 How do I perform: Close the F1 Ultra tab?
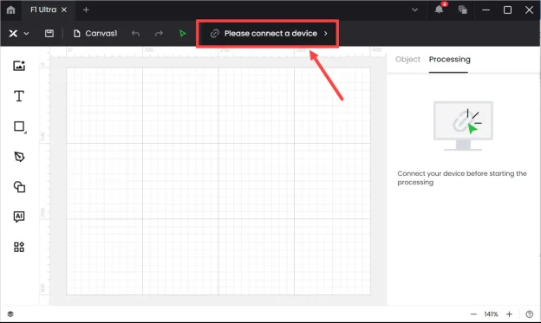click(64, 10)
